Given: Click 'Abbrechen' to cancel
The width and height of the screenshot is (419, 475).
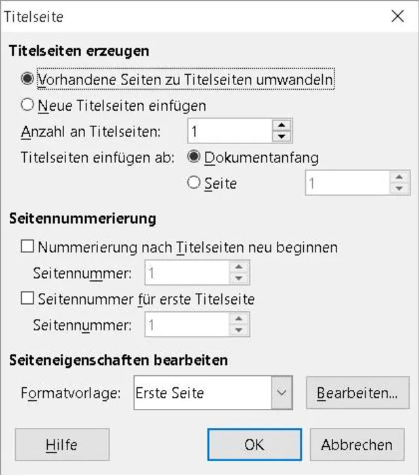Looking at the screenshot, I should (x=357, y=446).
